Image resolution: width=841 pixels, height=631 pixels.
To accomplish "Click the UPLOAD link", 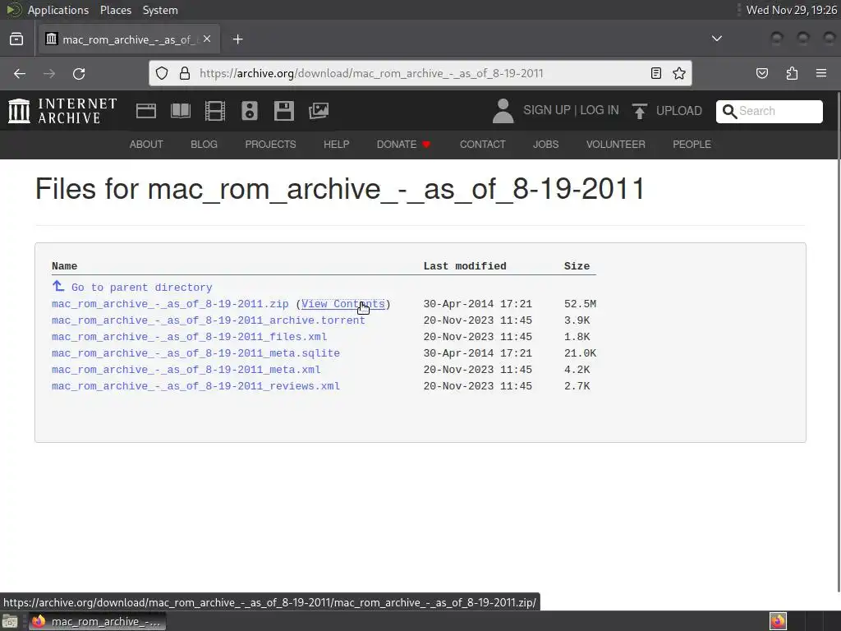I will 678,111.
